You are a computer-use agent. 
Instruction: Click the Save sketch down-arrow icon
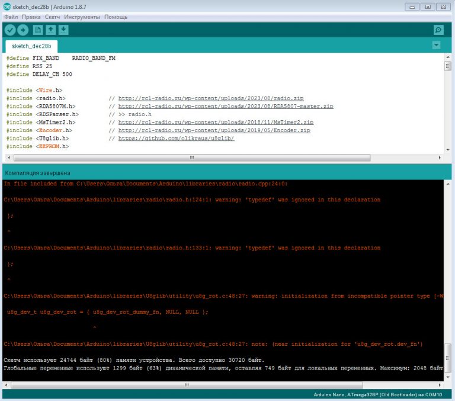[63, 30]
